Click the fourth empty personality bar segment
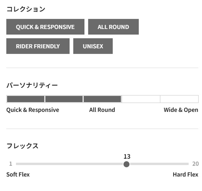This screenshot has width=202, height=191. point(141,99)
